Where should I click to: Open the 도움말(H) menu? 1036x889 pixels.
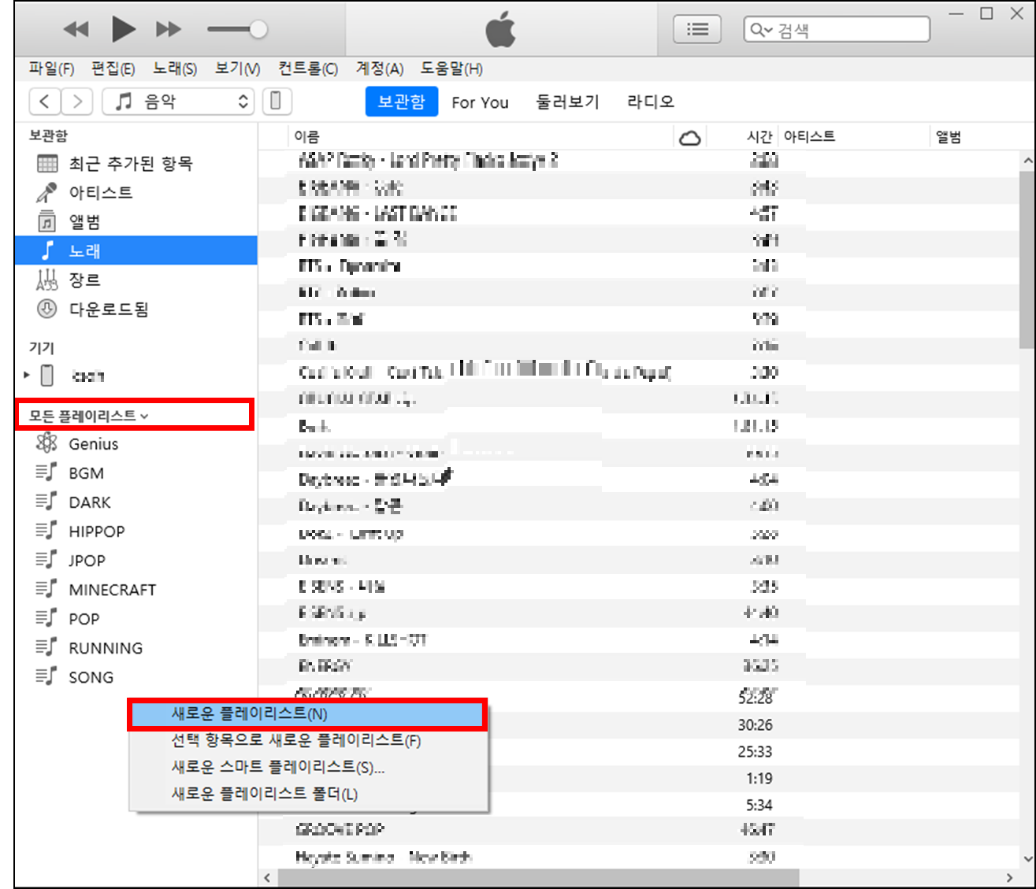tap(451, 69)
